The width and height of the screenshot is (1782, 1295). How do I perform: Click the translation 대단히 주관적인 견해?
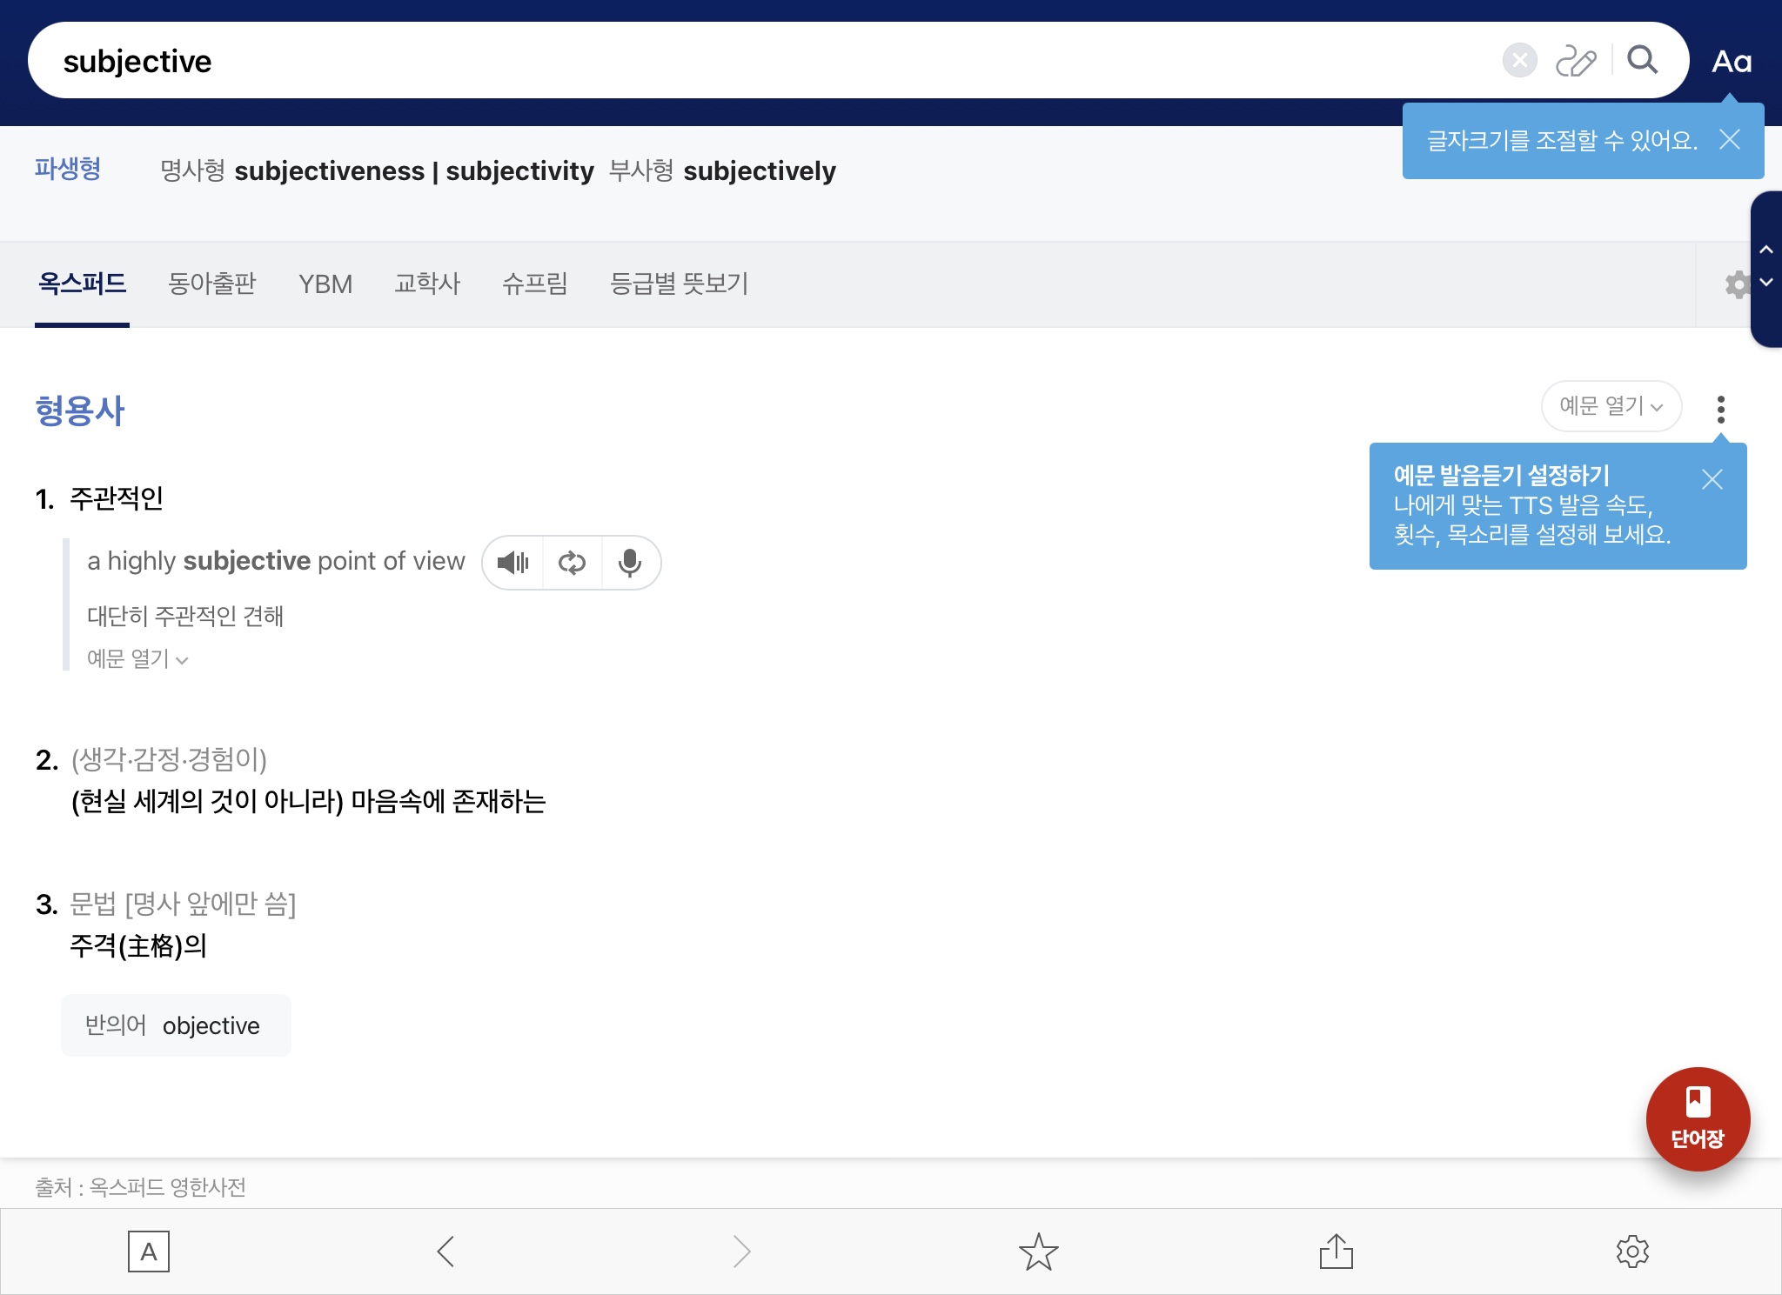coord(185,616)
